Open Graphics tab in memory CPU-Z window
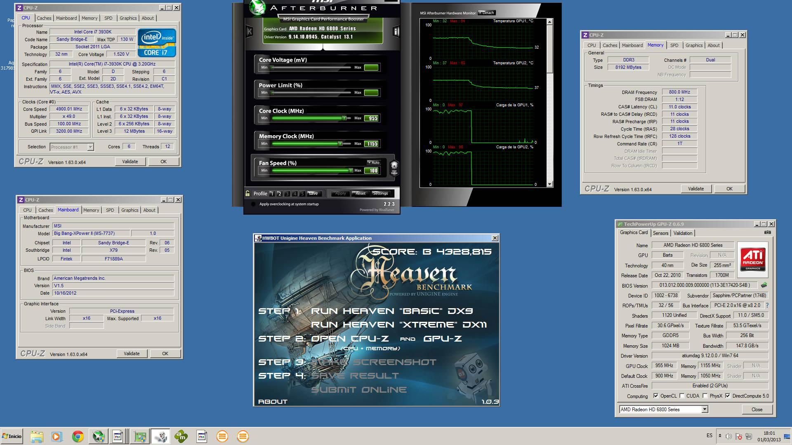This screenshot has width=792, height=445. [694, 45]
